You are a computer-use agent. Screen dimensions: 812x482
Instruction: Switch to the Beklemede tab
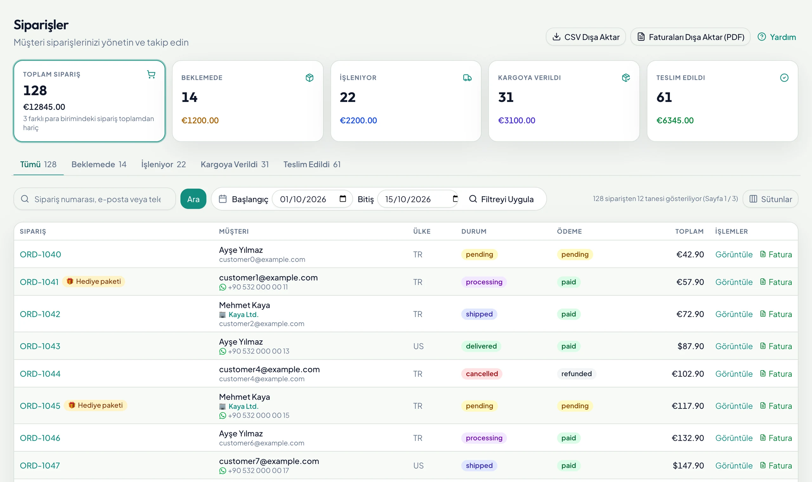(99, 164)
